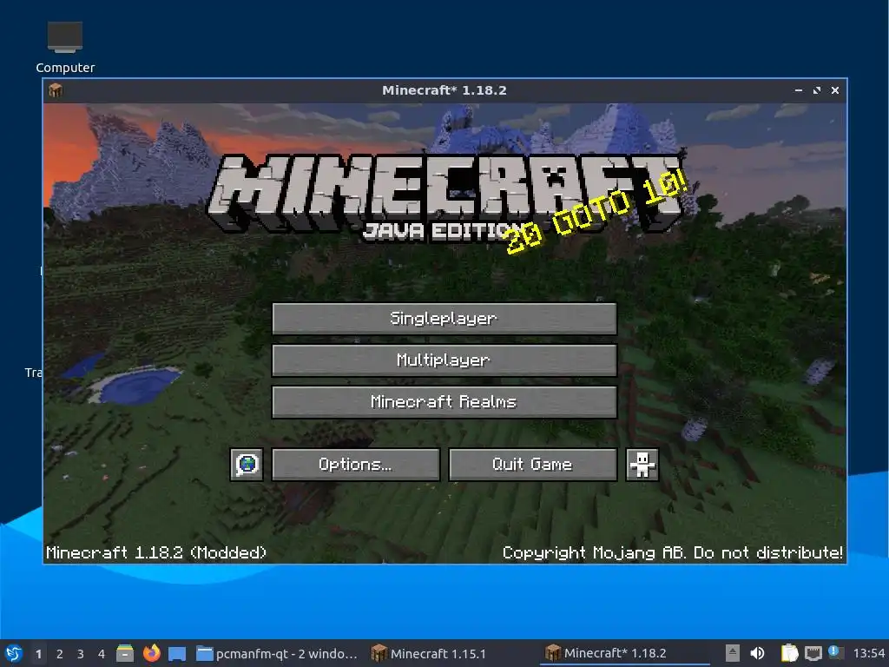
Task: Open language settings globe icon
Action: [247, 465]
